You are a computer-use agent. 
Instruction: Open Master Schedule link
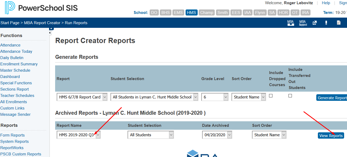(15, 70)
